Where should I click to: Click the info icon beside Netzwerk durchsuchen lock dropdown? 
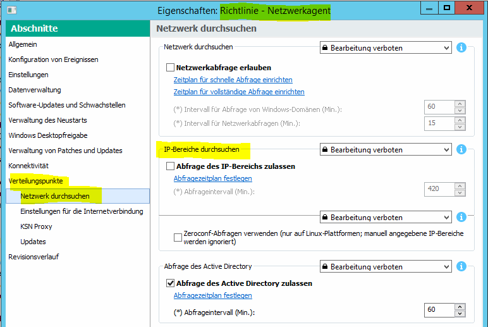tap(461, 47)
